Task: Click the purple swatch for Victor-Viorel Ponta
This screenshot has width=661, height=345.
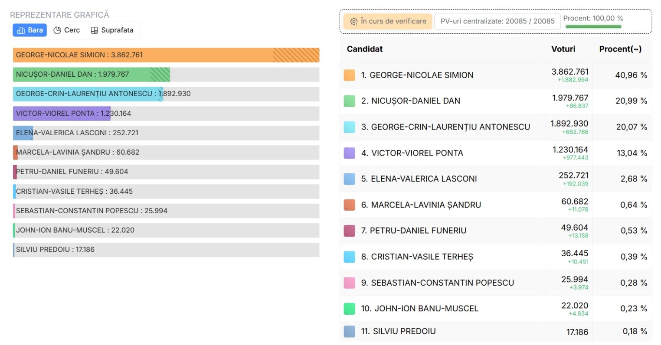Action: pos(350,153)
